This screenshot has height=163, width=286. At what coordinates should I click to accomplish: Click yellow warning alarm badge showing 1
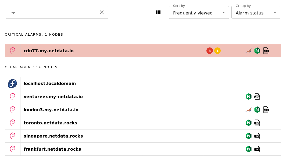[x=217, y=51]
